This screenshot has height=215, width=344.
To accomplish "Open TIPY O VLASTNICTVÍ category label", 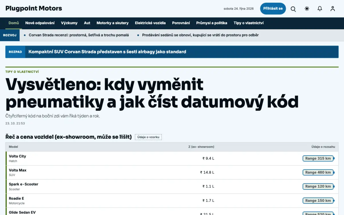I will coord(22,72).
